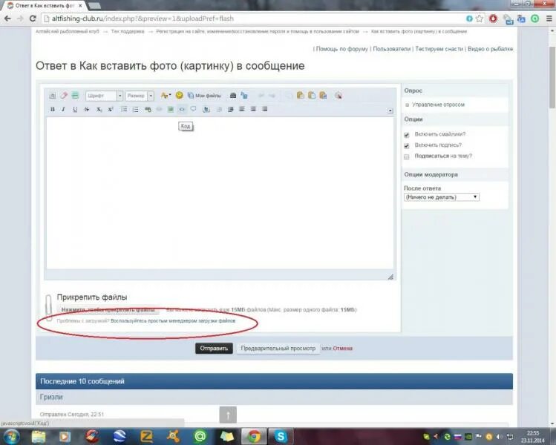556x445 pixels.
Task: Collapse the editor toolbar with corner button
Action: (x=390, y=111)
